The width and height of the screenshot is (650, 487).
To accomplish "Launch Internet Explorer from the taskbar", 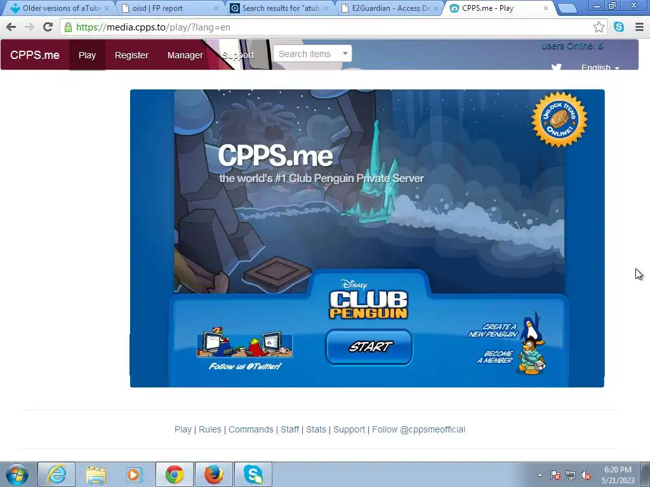I will (56, 474).
